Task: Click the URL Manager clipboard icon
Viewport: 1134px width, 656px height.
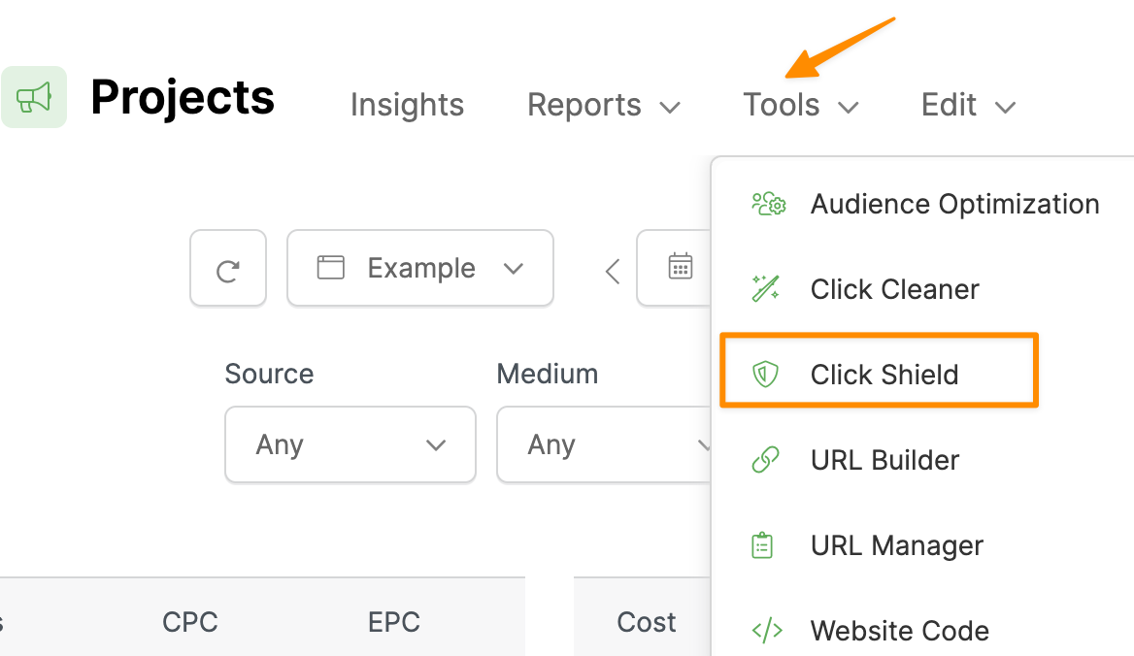Action: [764, 545]
